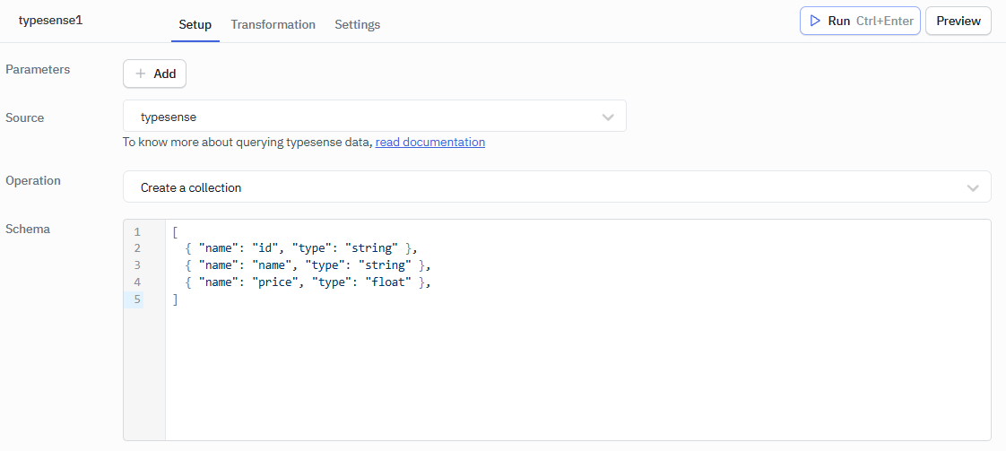Follow the 'read documentation' link

click(429, 142)
